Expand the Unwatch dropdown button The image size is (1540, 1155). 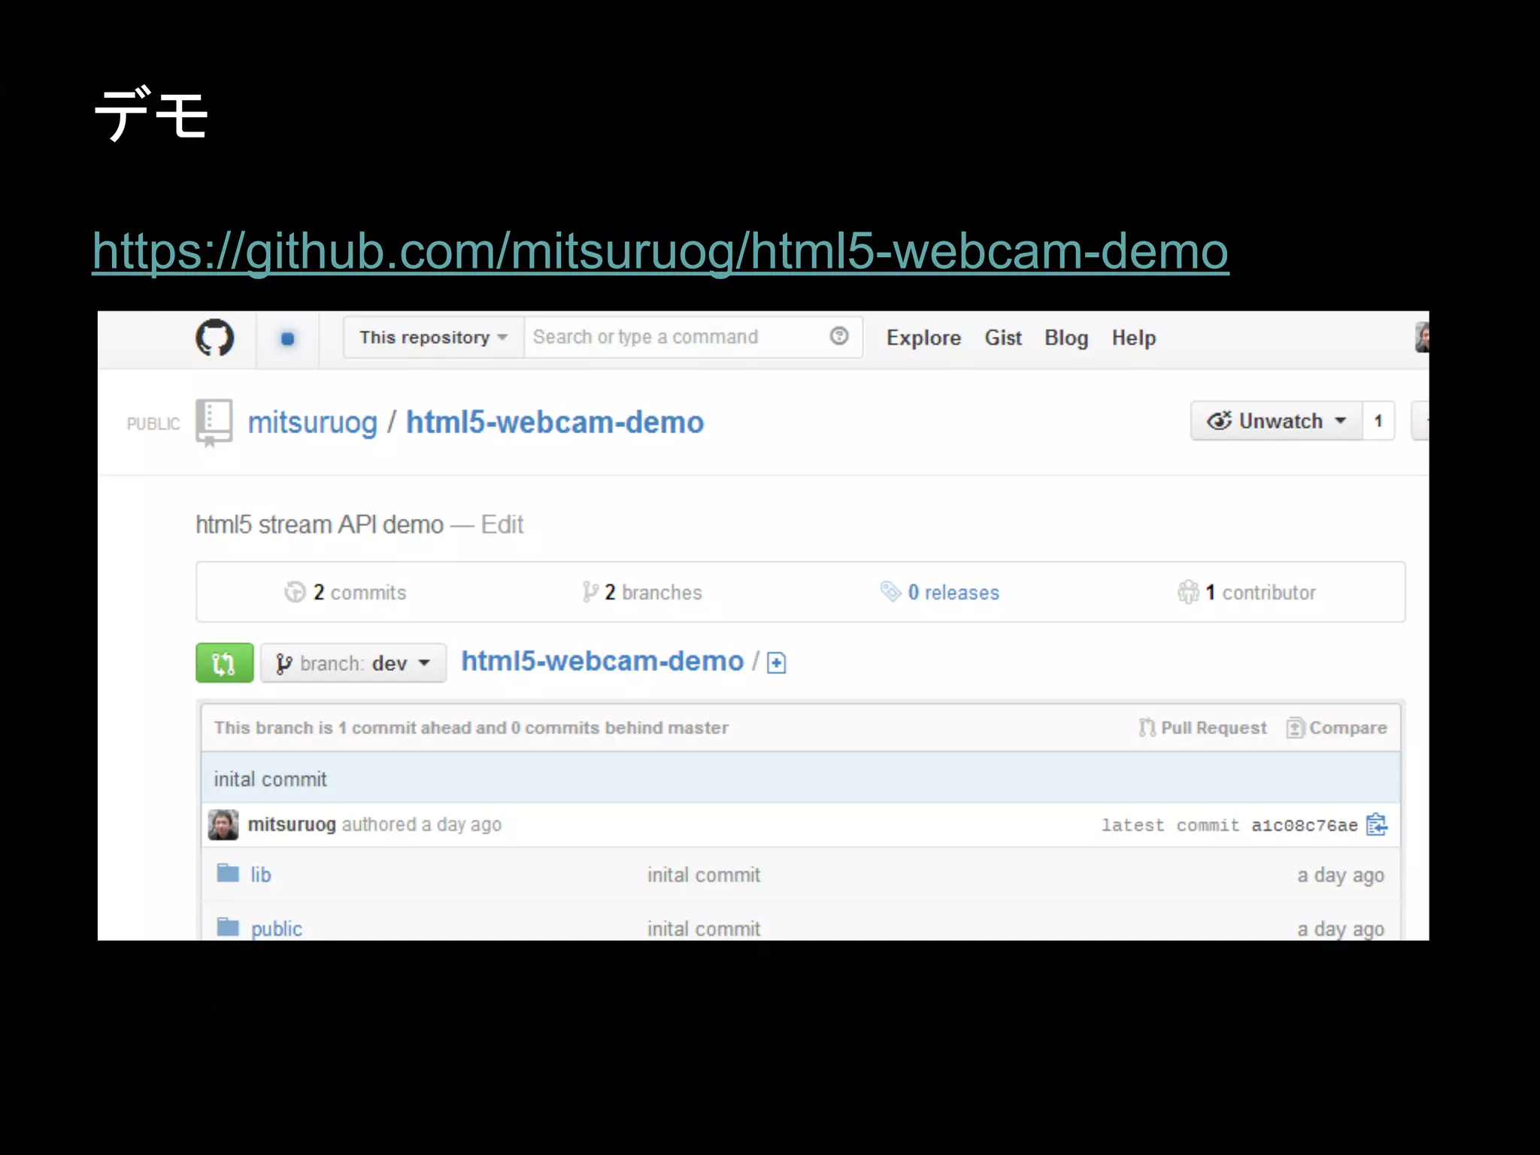[x=1276, y=421]
